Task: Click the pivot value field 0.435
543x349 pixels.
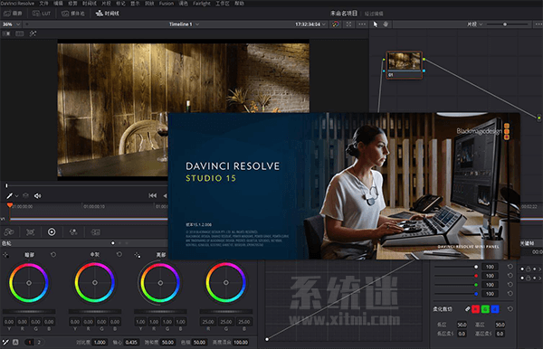Action: [131, 343]
